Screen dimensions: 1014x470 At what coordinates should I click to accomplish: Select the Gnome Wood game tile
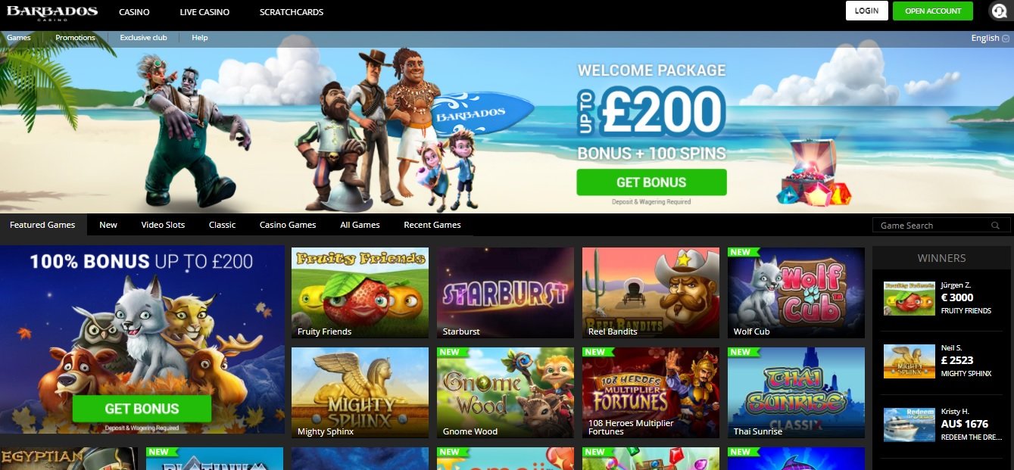click(x=505, y=393)
